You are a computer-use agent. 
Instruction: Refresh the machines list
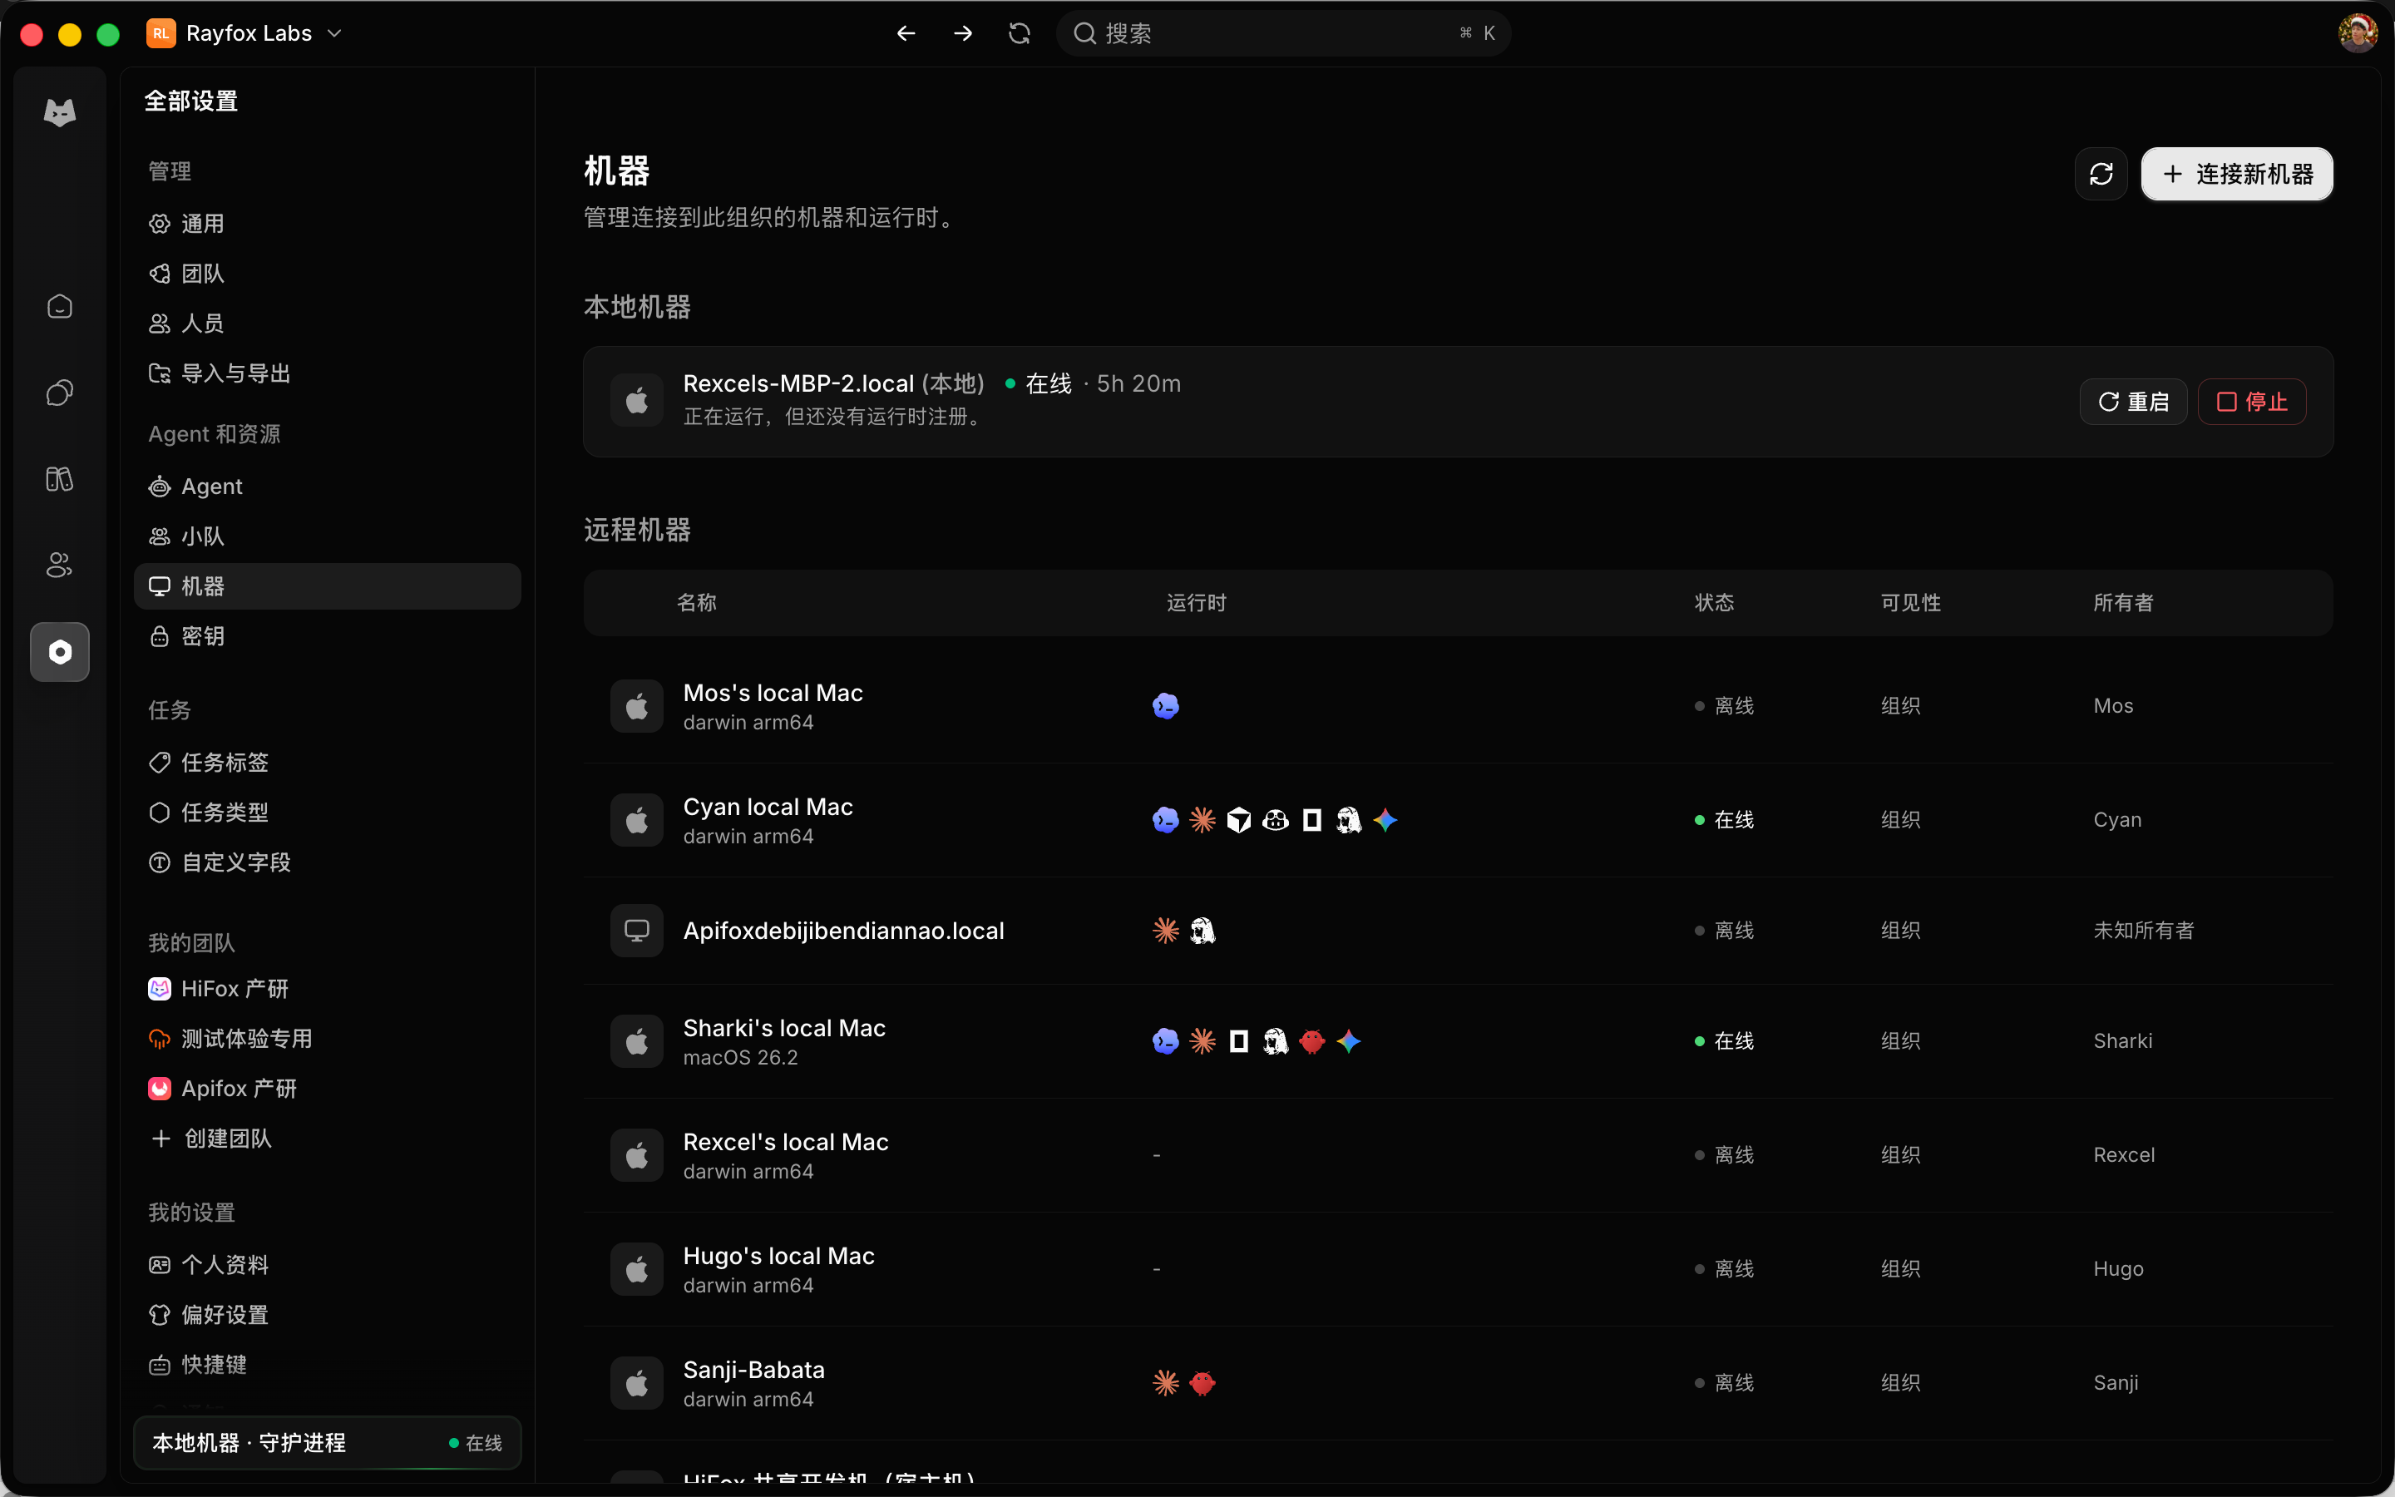point(2100,175)
